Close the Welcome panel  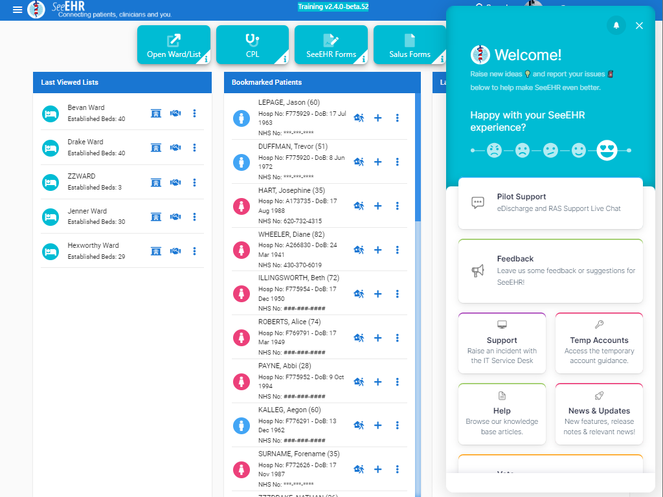(x=639, y=26)
